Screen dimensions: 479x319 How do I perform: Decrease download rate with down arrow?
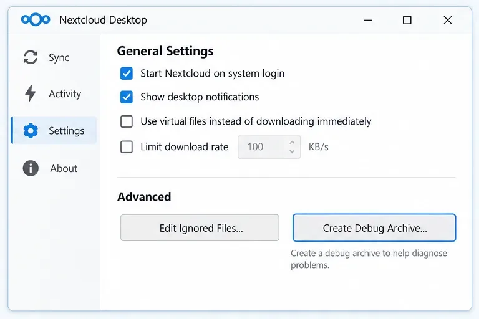point(292,151)
